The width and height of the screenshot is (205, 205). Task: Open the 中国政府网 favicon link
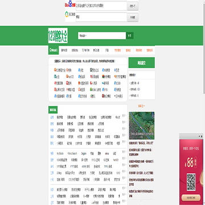(x=83, y=83)
